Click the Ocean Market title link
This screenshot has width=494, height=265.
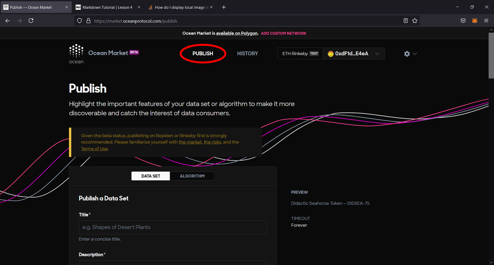coord(108,53)
